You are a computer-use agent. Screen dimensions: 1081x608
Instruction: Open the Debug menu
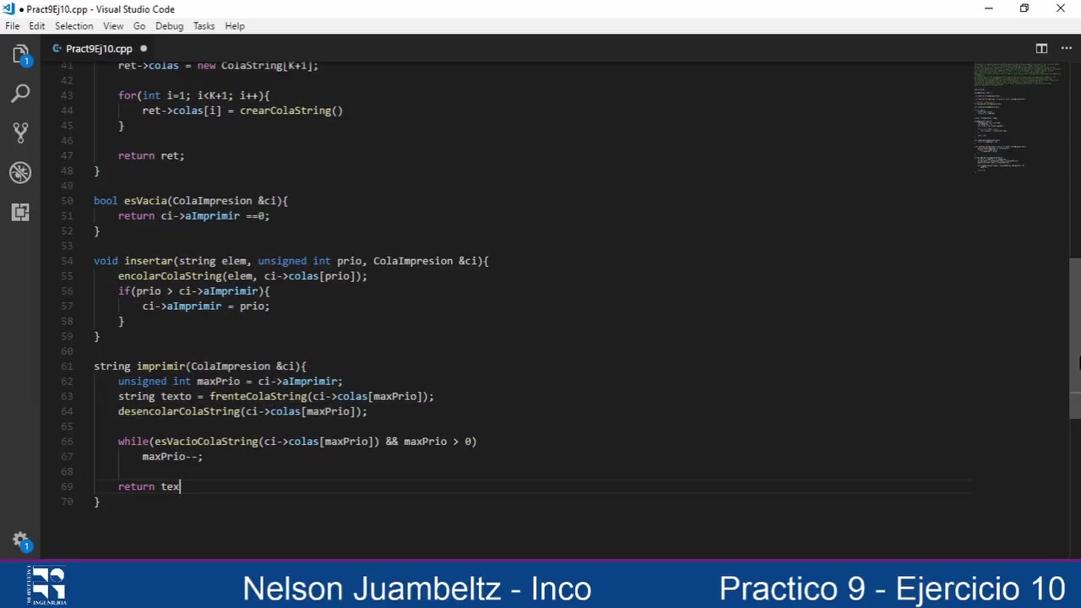coord(169,26)
